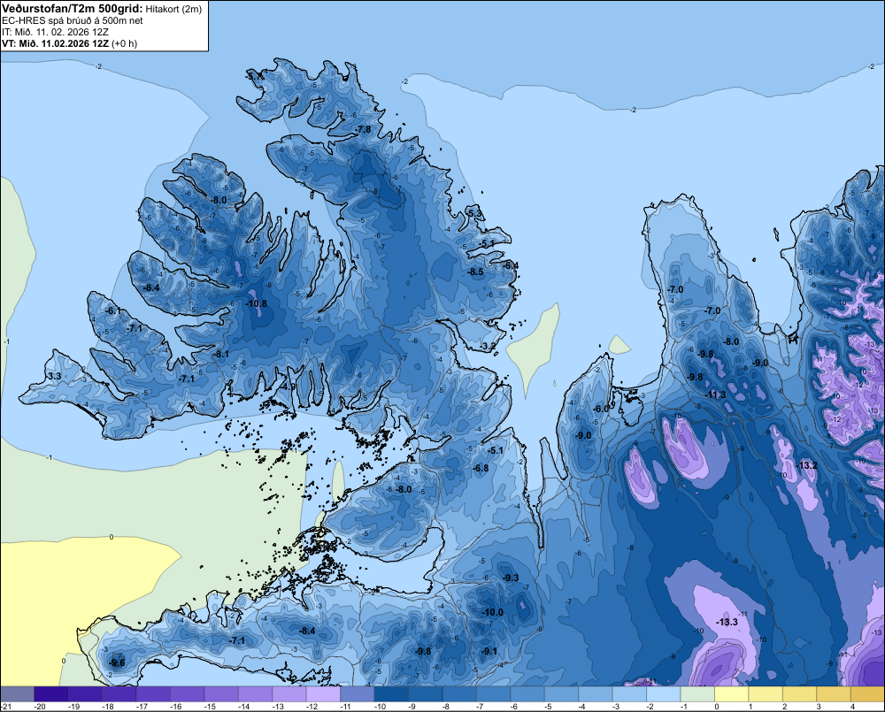Click the -6.4 temperature label

pyautogui.click(x=511, y=265)
